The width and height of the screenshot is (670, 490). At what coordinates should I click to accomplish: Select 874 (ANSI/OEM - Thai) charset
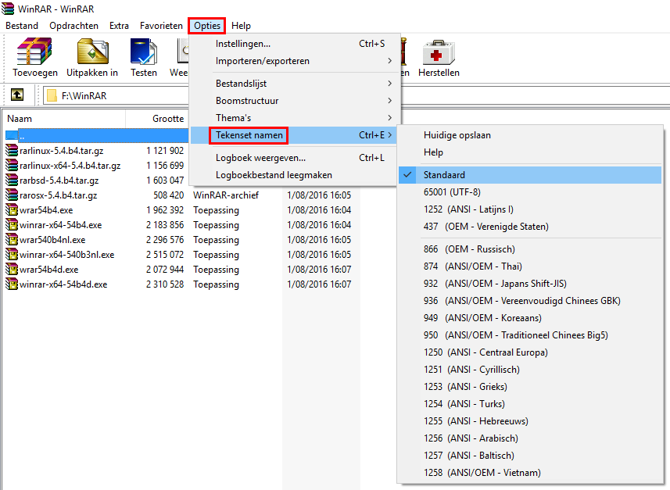[x=530, y=266]
